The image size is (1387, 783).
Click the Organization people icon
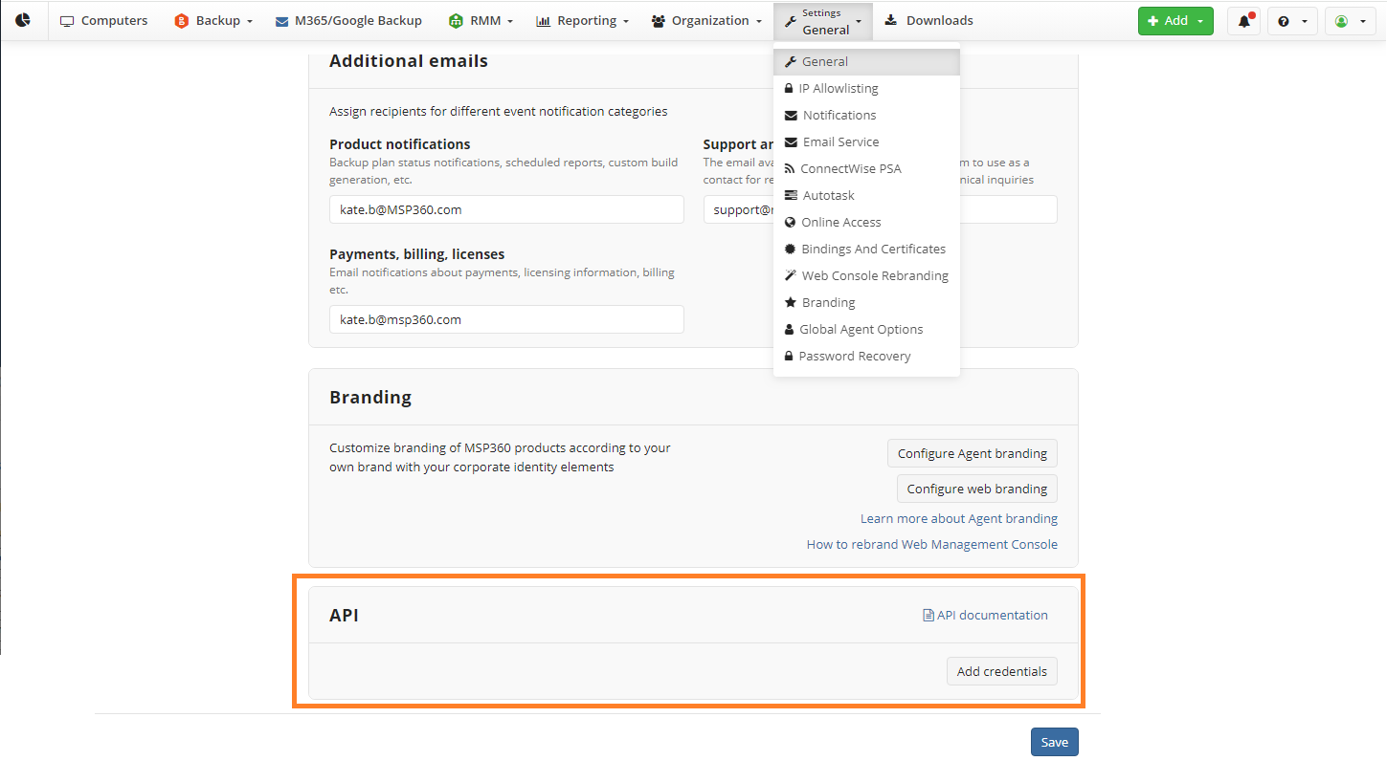659,21
